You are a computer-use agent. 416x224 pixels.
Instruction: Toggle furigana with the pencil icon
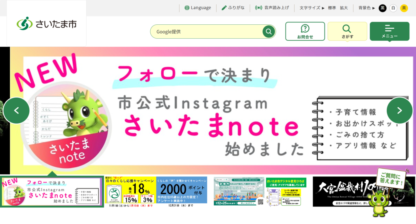point(224,8)
